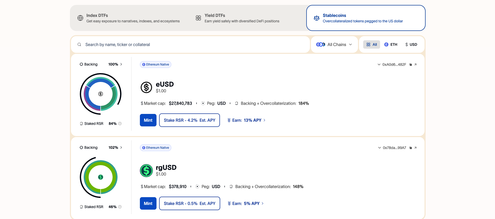Image resolution: width=495 pixels, height=219 pixels.
Task: Click the overlapping chain logos icon
Action: (x=321, y=44)
